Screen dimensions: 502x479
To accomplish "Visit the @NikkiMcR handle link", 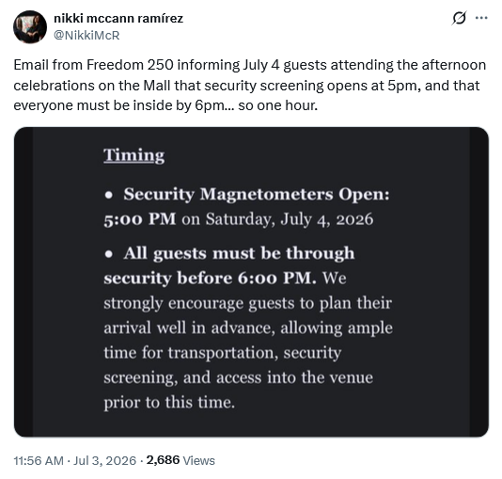I will pos(86,35).
